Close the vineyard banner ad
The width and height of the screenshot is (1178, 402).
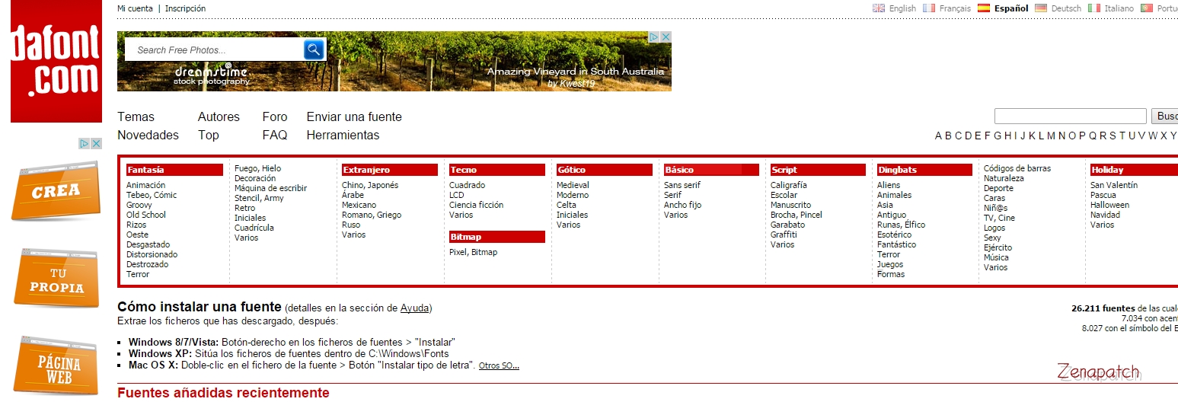(666, 37)
